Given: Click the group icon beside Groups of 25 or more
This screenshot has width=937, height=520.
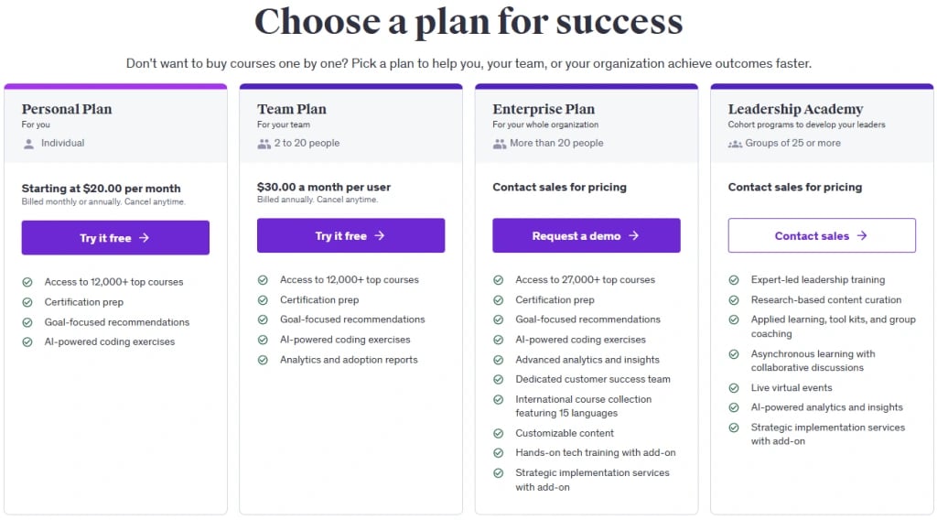Looking at the screenshot, I should pos(735,144).
